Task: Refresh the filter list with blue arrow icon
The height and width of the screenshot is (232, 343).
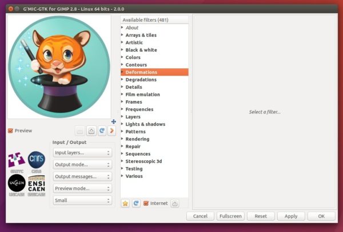Action: point(136,203)
